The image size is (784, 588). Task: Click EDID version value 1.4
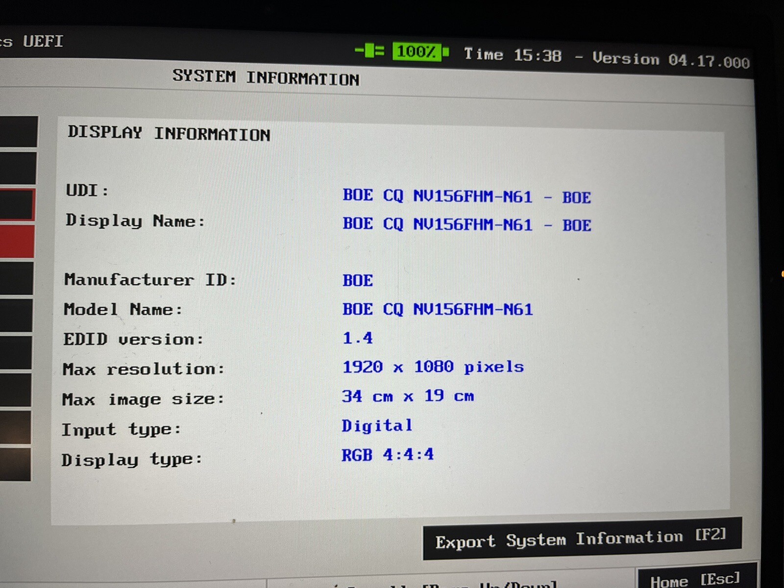click(x=357, y=338)
